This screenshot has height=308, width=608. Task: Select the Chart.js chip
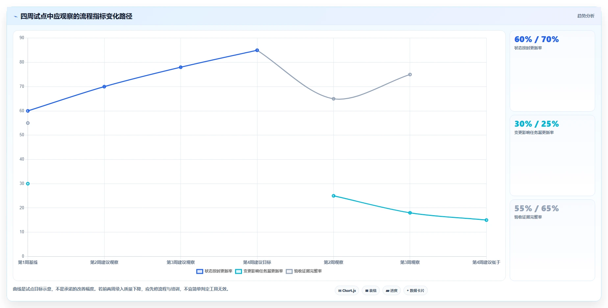(347, 291)
